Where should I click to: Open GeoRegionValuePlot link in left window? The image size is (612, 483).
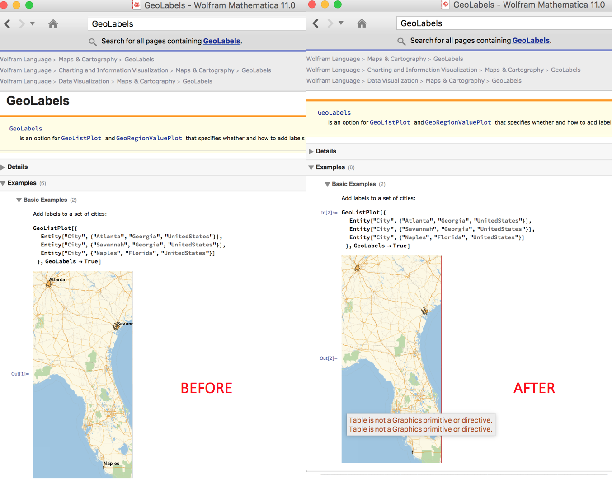(149, 139)
